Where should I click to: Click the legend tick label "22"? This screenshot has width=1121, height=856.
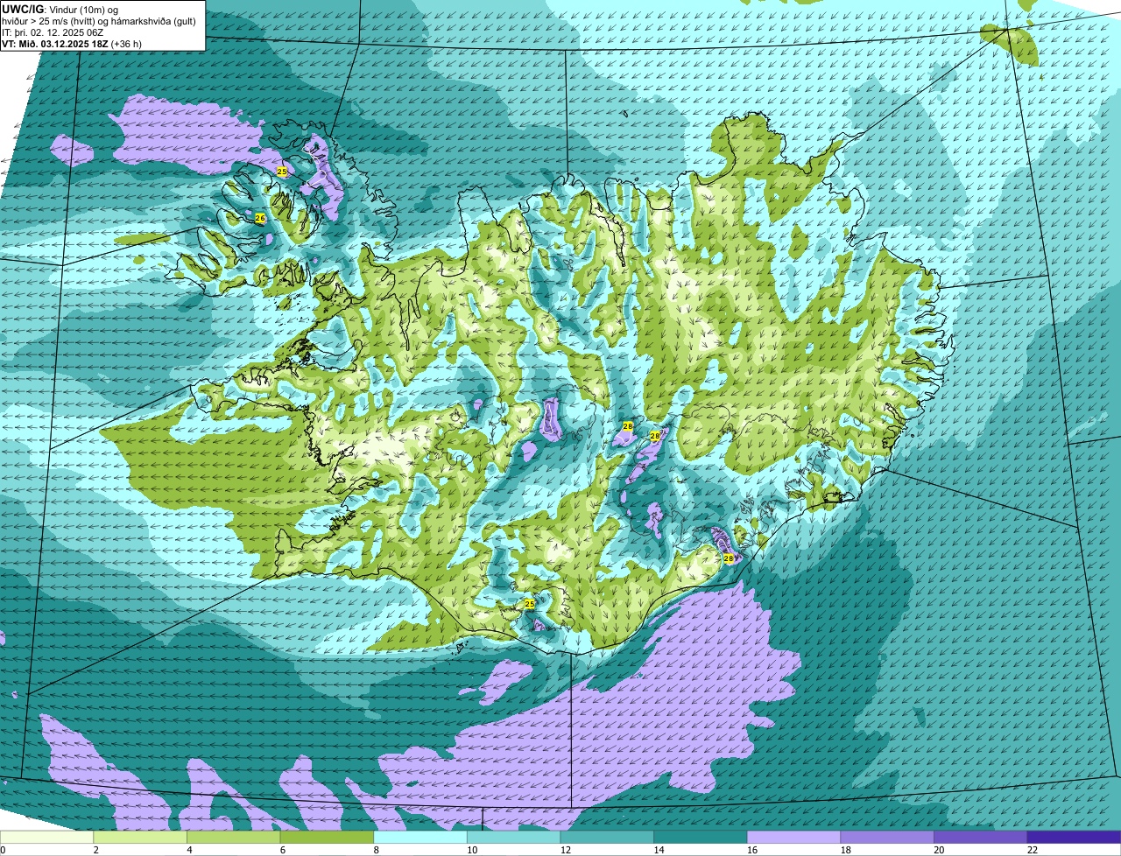coord(1033,850)
